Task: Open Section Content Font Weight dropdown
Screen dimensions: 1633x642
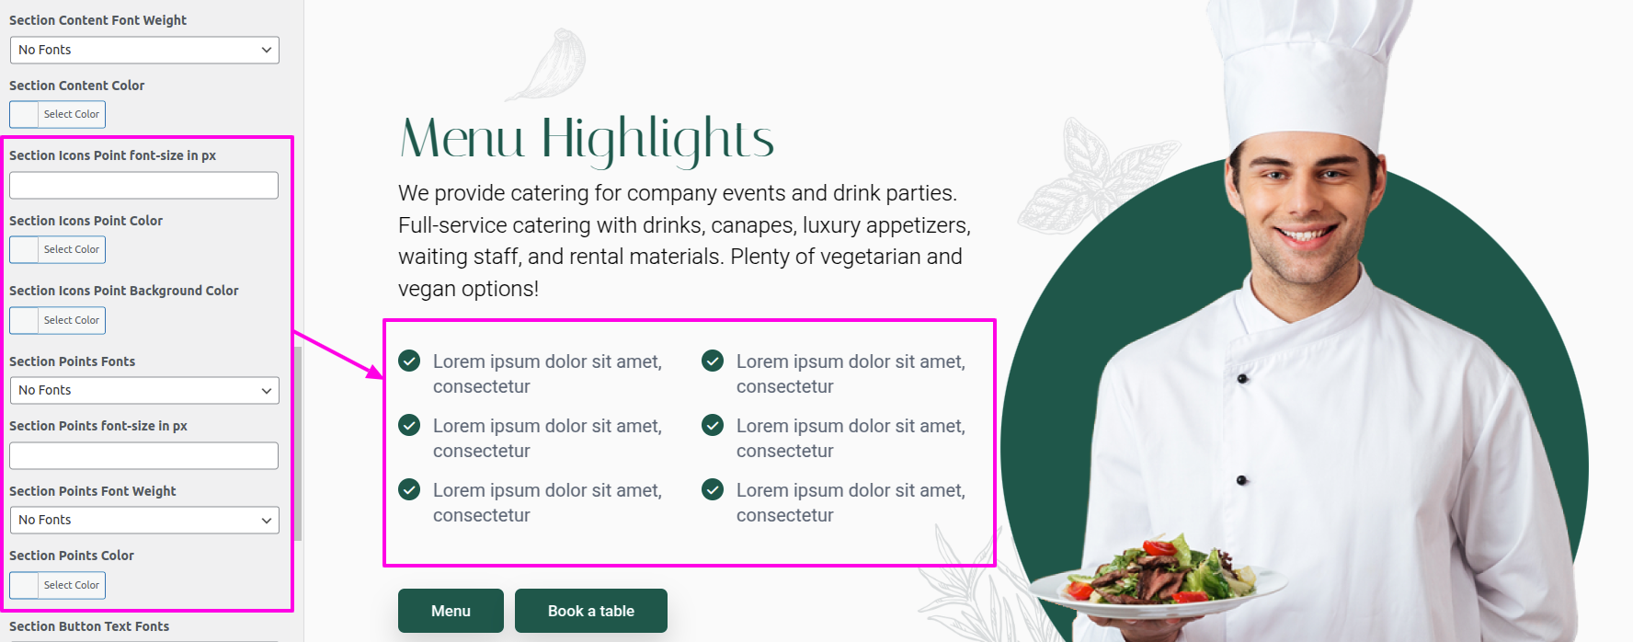Action: coord(144,50)
